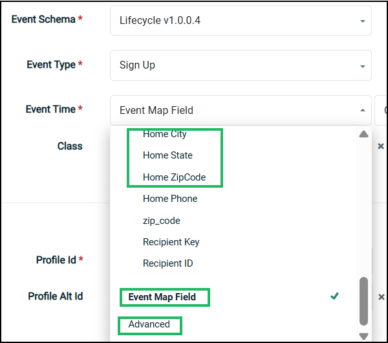
Task: Click the caret arrow in Event Schema field
Action: pyautogui.click(x=361, y=21)
